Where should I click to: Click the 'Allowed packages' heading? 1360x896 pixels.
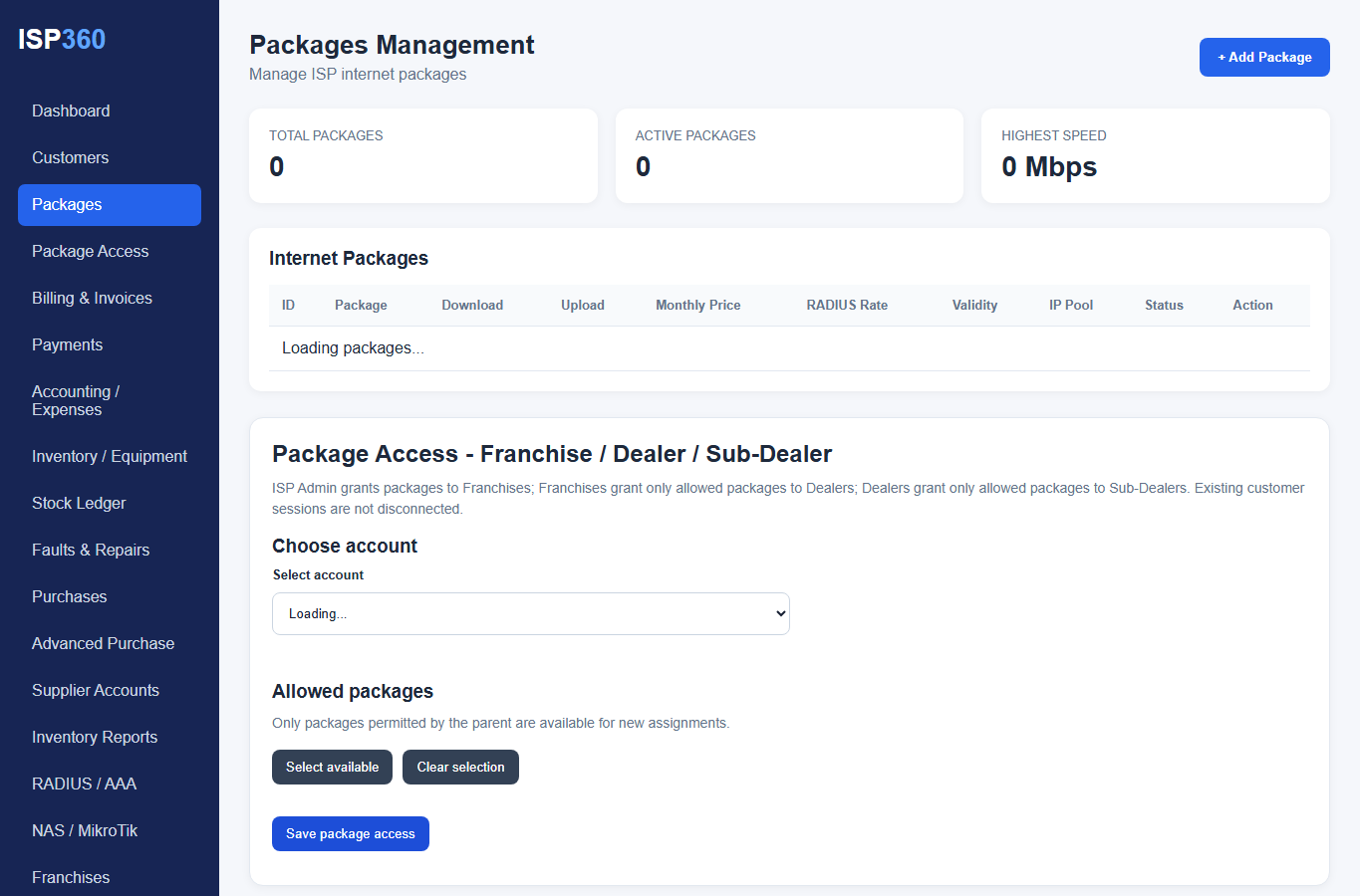tap(353, 691)
